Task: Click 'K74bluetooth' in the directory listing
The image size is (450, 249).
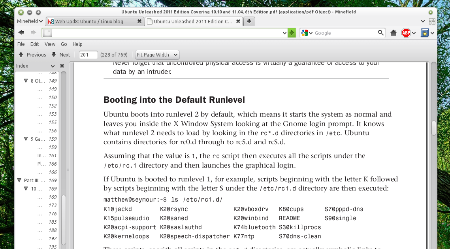Action: (254, 227)
